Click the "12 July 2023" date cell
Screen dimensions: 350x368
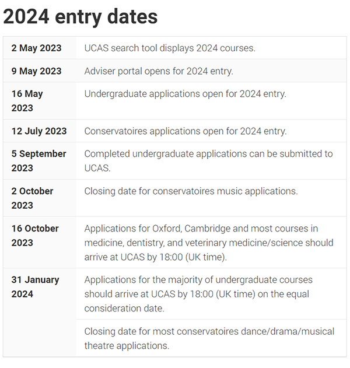pyautogui.click(x=39, y=131)
